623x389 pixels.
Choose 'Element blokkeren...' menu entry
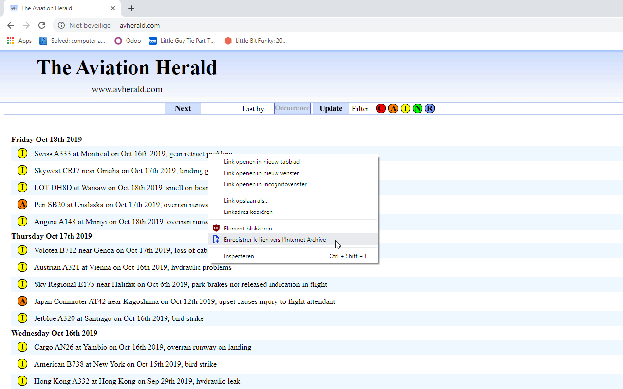(293, 229)
